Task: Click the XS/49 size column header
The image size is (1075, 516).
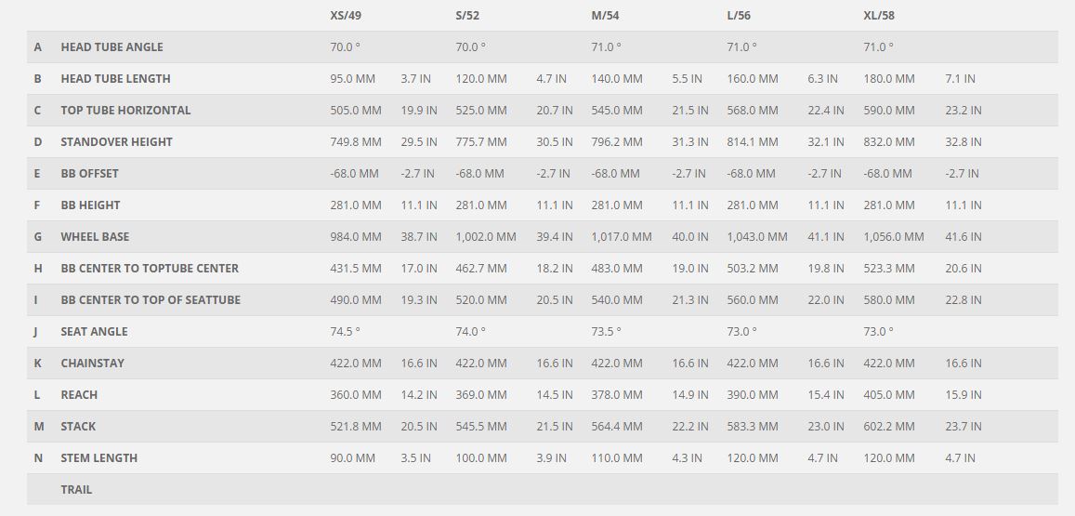Action: 346,16
